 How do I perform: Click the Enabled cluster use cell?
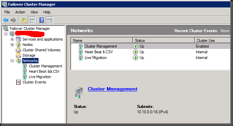click(202, 46)
